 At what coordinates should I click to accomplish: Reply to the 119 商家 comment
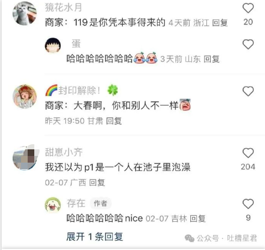(220, 23)
